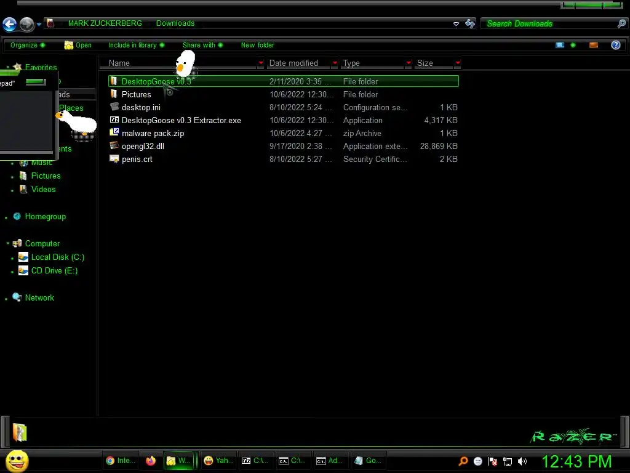Sort by the Type column header

(x=351, y=63)
